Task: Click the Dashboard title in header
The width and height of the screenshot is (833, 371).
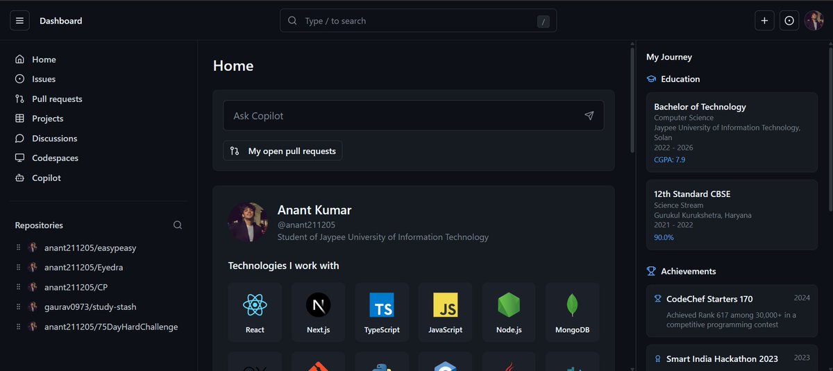Action: coord(61,21)
